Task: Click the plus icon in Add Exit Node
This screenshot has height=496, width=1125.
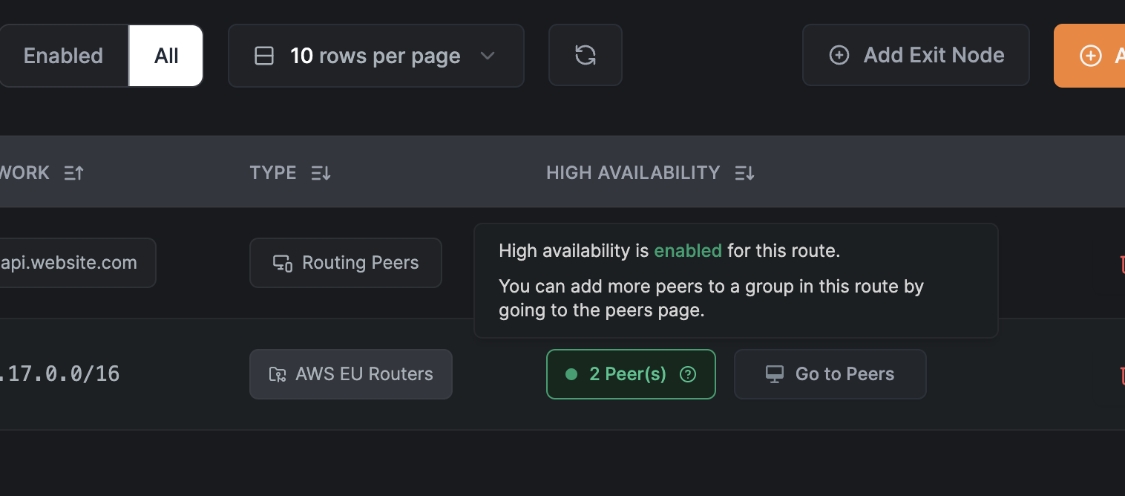Action: click(839, 55)
